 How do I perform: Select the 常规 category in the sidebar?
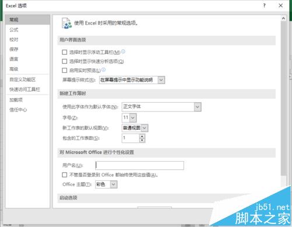27,20
